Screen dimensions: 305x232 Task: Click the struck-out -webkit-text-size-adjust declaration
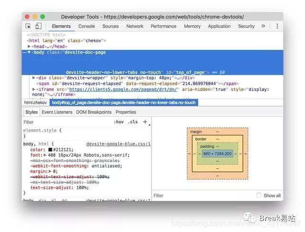tap(70, 177)
